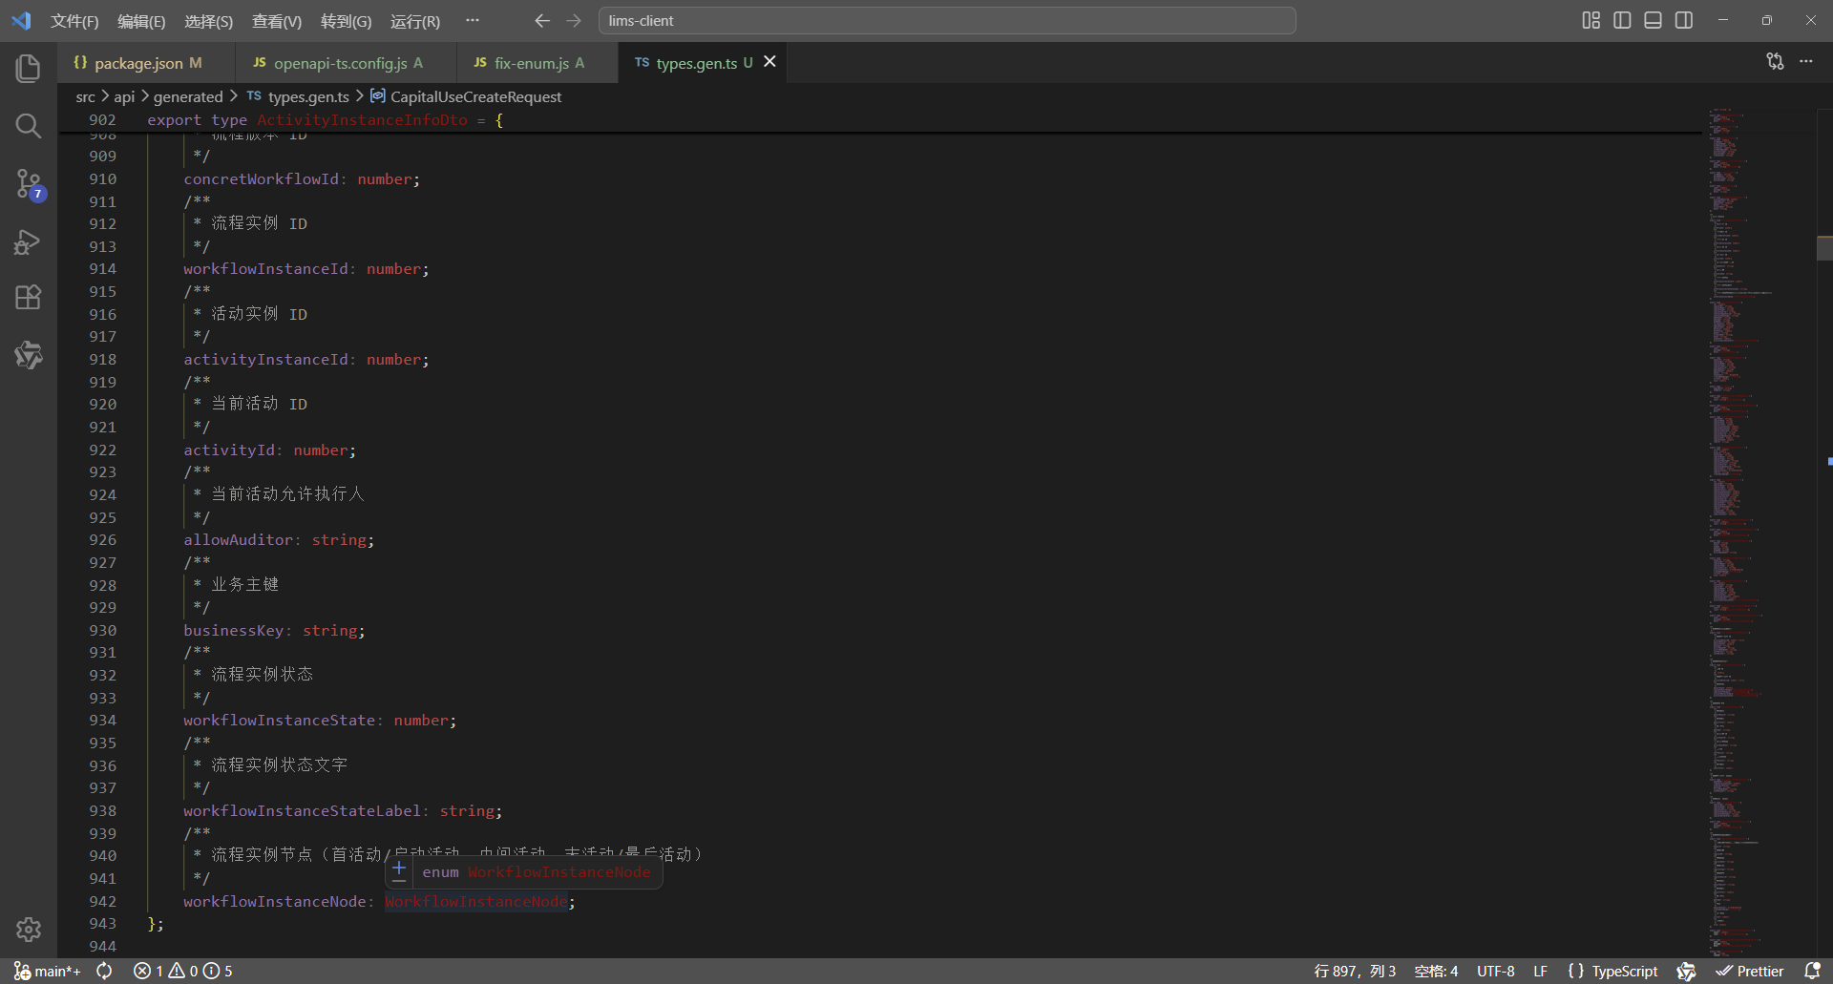
Task: Select generated breadcrumb
Action: (188, 96)
